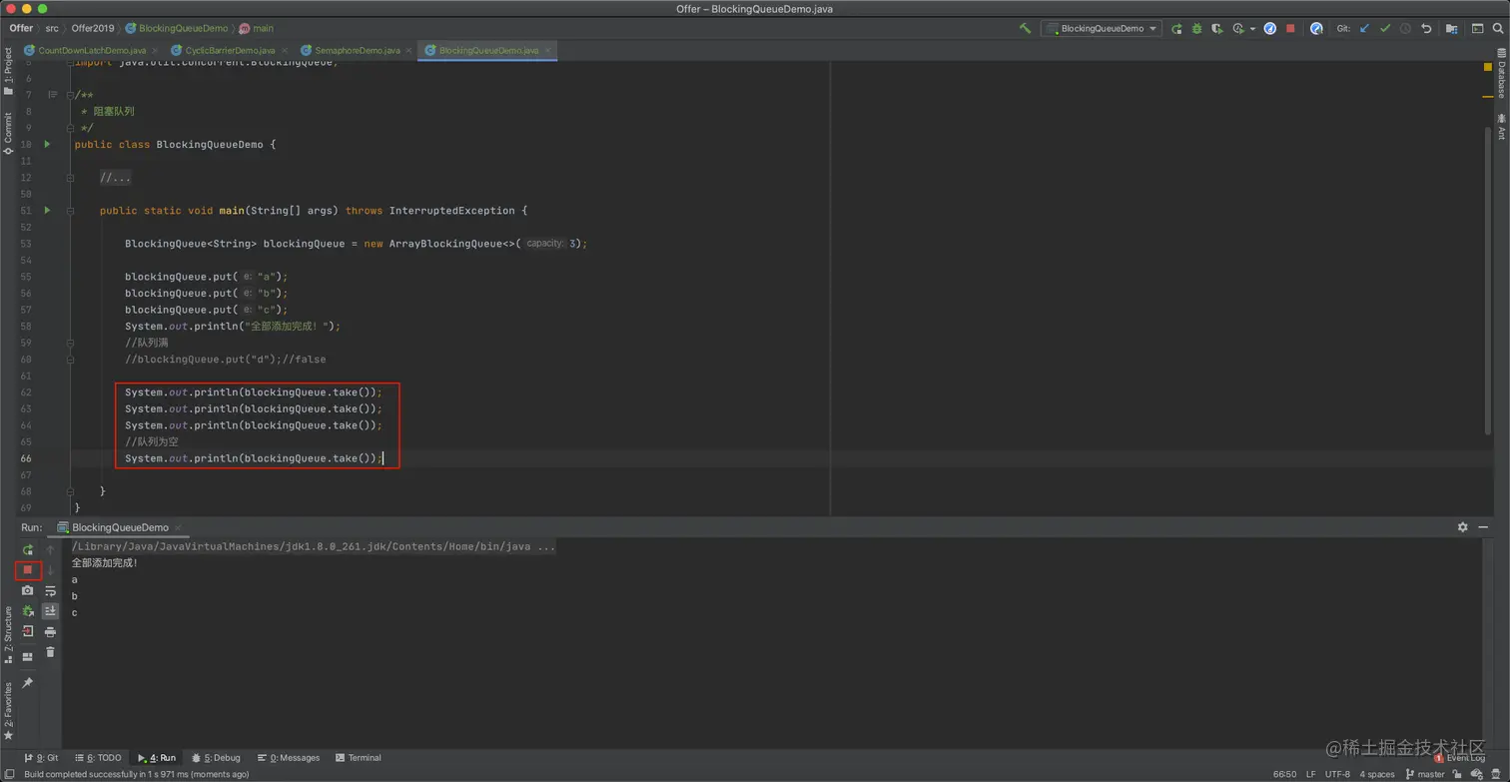Open the Ant tool window
The height and width of the screenshot is (782, 1510).
pos(1501,126)
